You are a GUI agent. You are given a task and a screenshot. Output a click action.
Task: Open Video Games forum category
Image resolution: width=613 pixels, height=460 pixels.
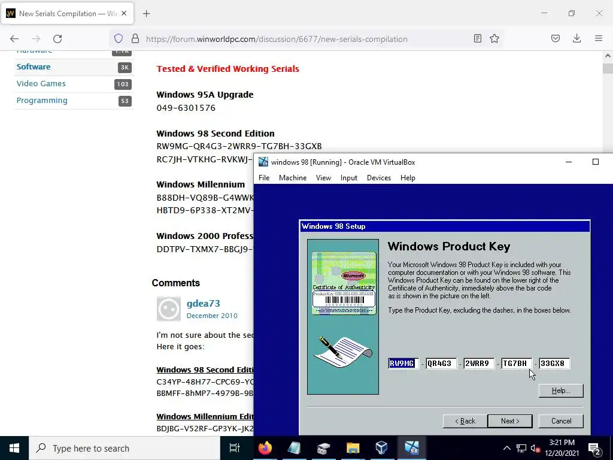point(41,83)
